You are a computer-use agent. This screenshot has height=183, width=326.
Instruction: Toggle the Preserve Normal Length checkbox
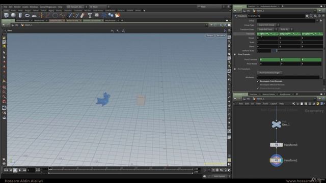point(258,88)
